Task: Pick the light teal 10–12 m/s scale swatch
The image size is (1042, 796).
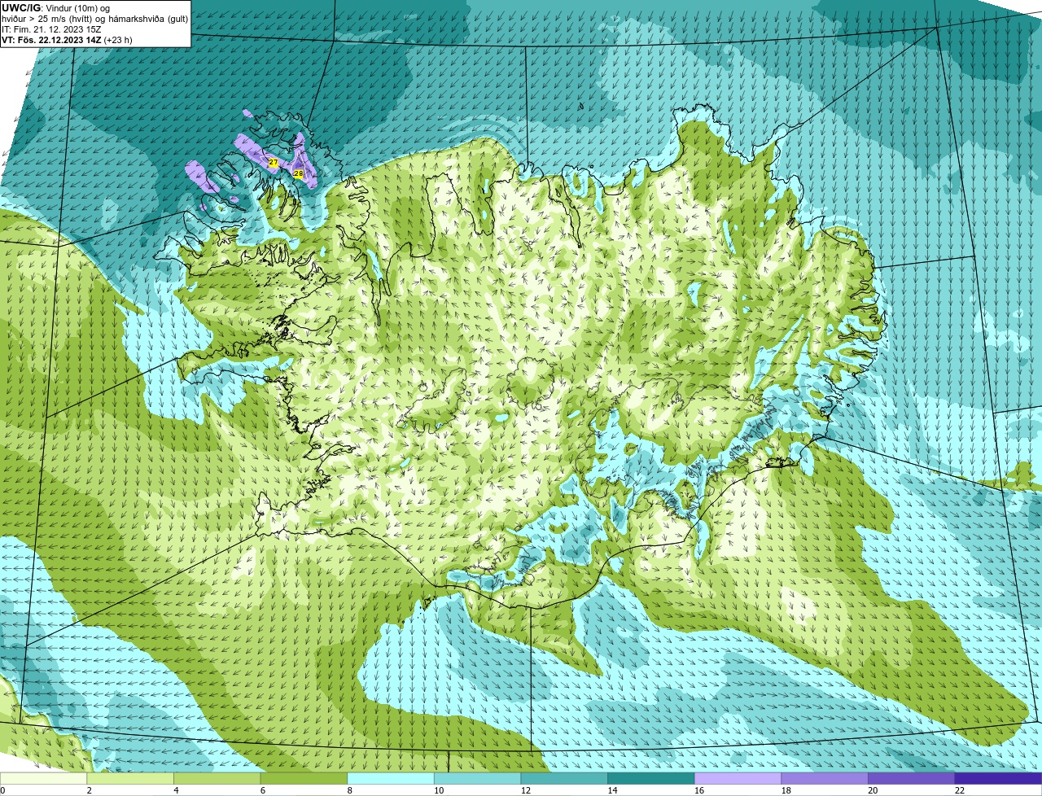Action: [478, 778]
